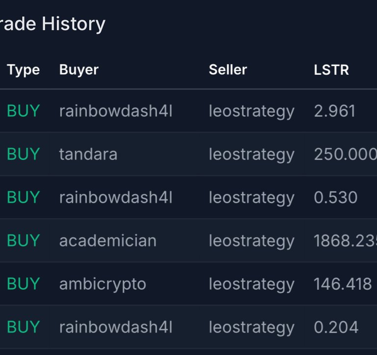Open rainbowdash4l from the 2.961 trade

tap(116, 111)
